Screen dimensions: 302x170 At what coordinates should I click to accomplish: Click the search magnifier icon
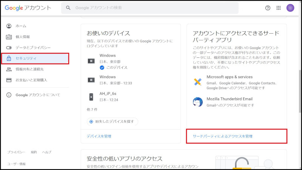coord(68,8)
